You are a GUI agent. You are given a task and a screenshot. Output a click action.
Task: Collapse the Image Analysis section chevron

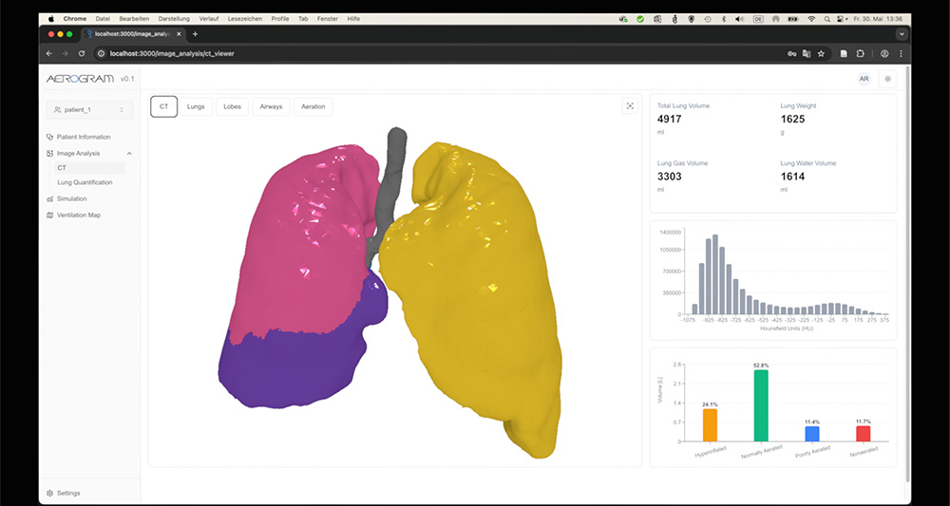pos(129,154)
